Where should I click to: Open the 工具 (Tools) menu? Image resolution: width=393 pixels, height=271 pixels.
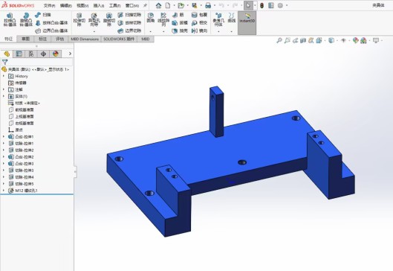pyautogui.click(x=115, y=5)
